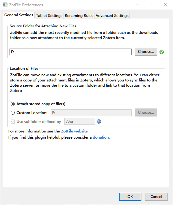Confirm preferences with OK button
The image size is (173, 205).
point(130,197)
